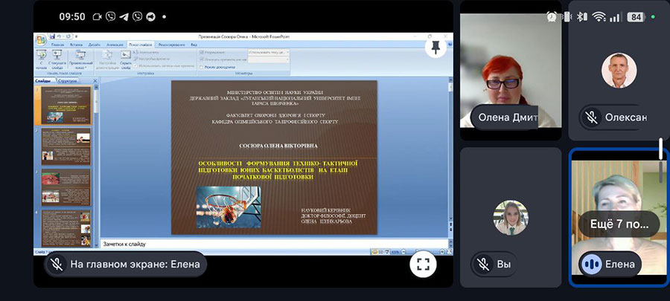Open the resolution dropdown in Monitors group
The width and height of the screenshot is (670, 301).
269,53
